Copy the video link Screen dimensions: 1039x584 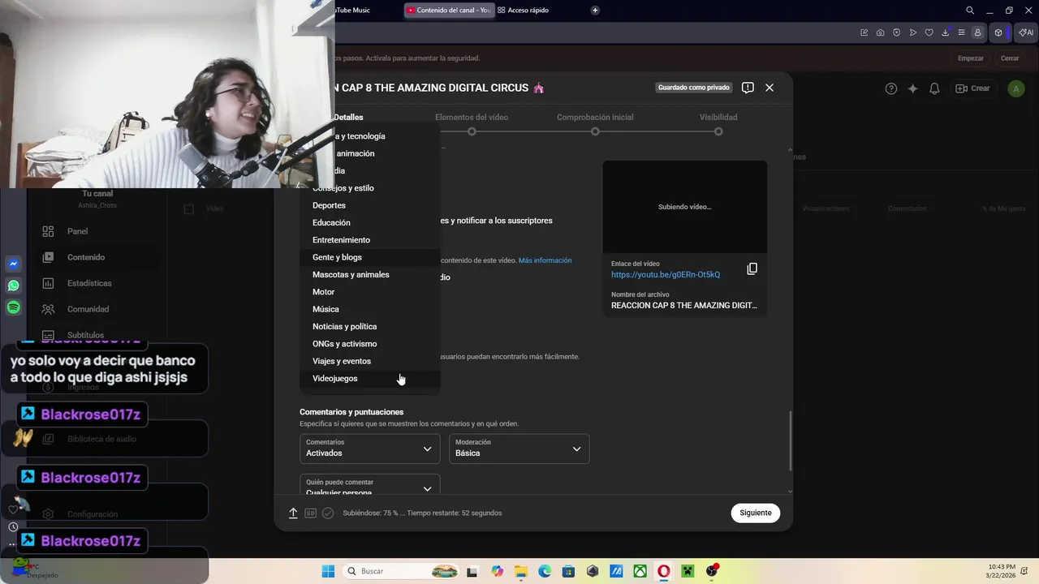point(752,268)
